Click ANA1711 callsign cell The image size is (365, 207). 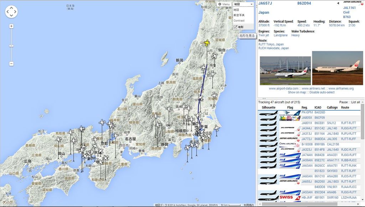coord(333,160)
